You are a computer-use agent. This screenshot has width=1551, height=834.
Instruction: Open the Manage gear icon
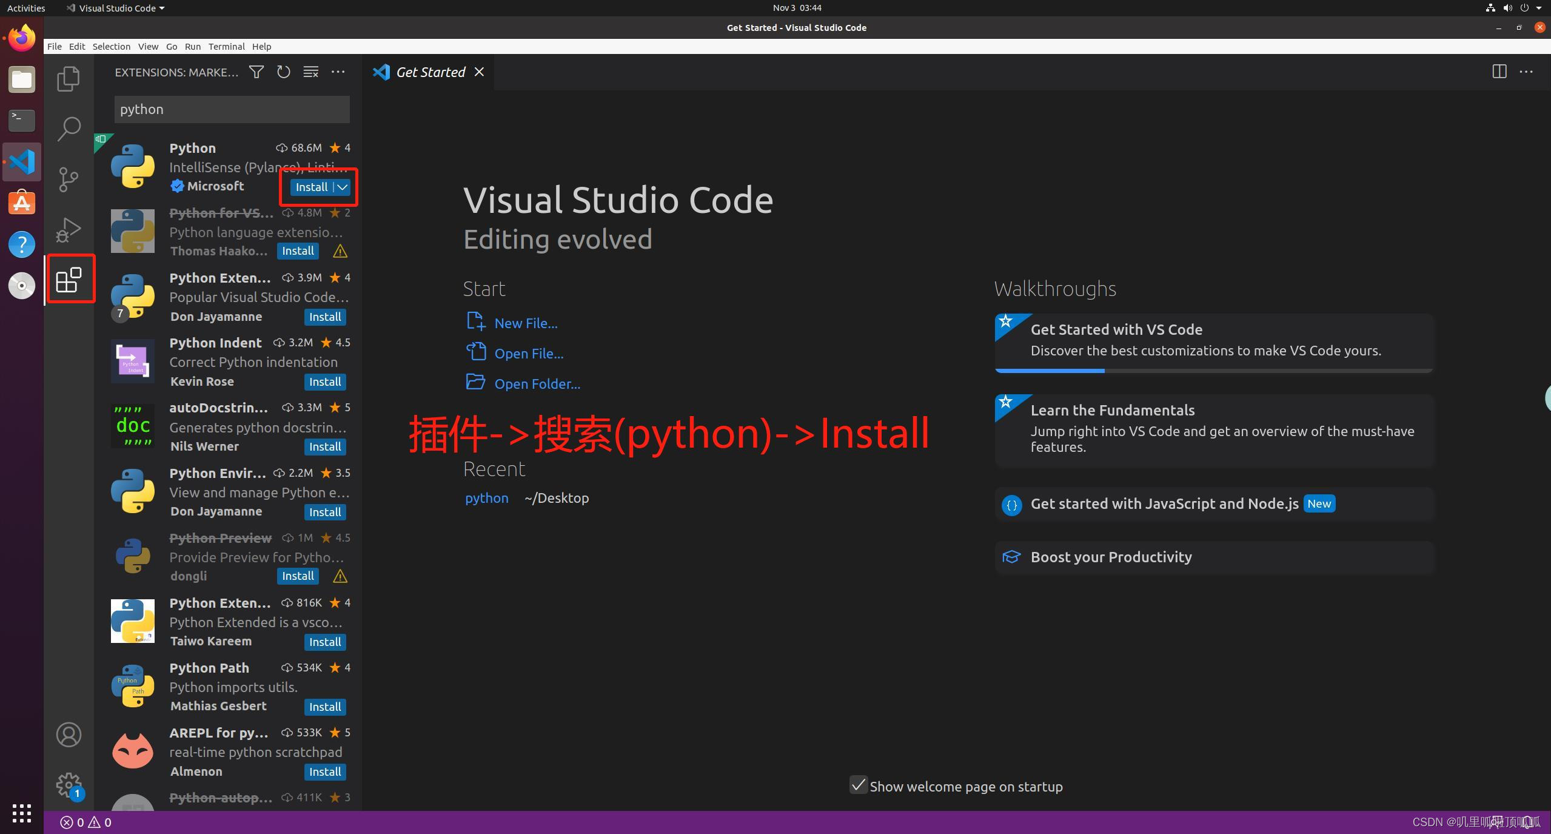coord(69,785)
